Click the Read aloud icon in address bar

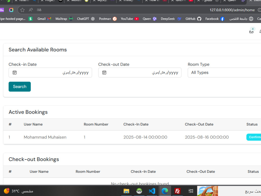tap(31, 10)
